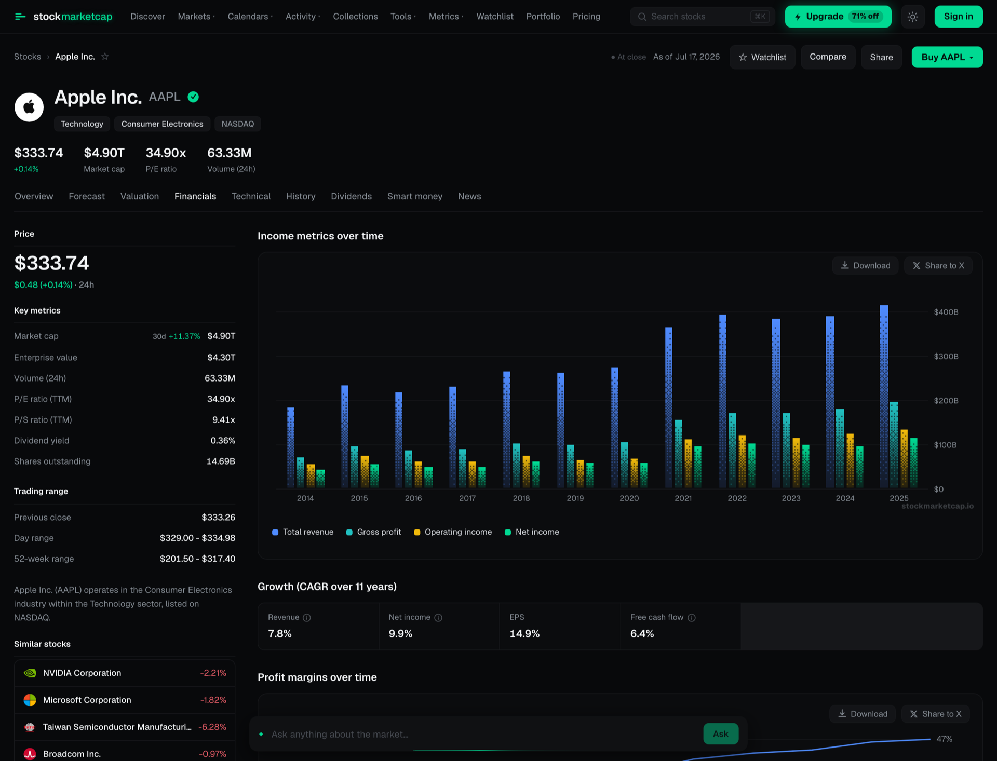The height and width of the screenshot is (761, 997).
Task: Click the Share button in header
Action: coord(881,57)
